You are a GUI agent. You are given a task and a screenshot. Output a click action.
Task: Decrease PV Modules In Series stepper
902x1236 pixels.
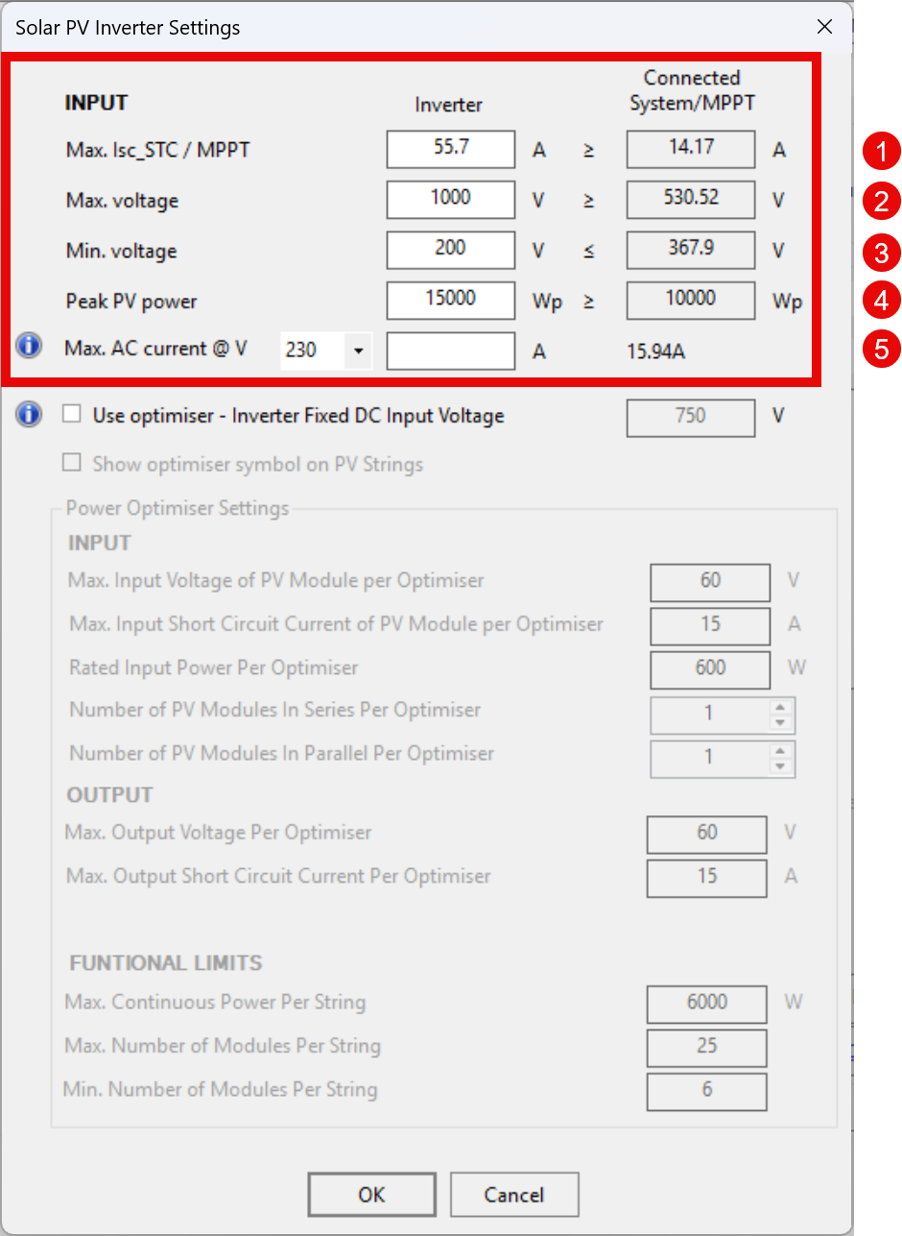click(780, 723)
